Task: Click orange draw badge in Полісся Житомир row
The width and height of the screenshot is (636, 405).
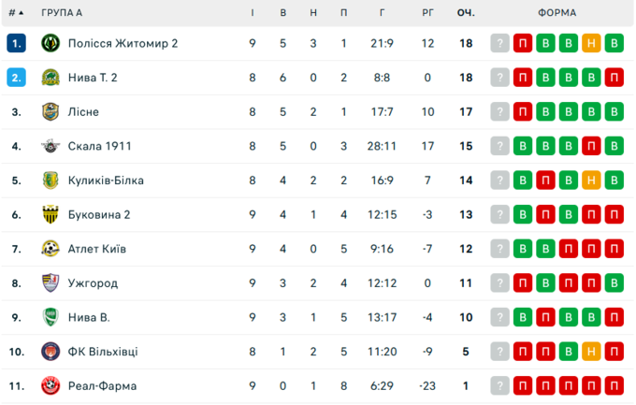Action: (x=591, y=43)
